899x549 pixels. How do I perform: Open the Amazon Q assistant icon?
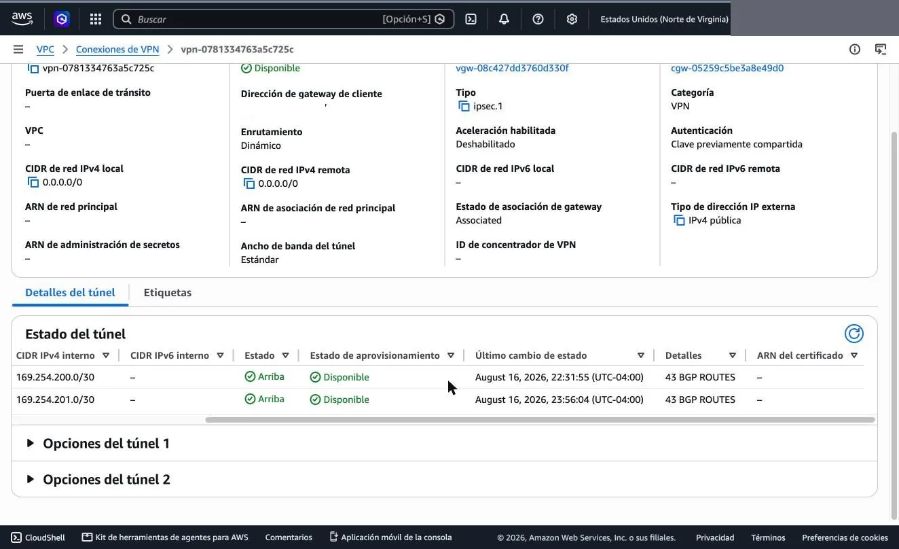pos(62,19)
